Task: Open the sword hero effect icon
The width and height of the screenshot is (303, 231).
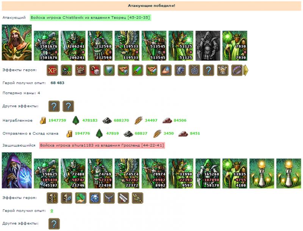Action: [137, 70]
